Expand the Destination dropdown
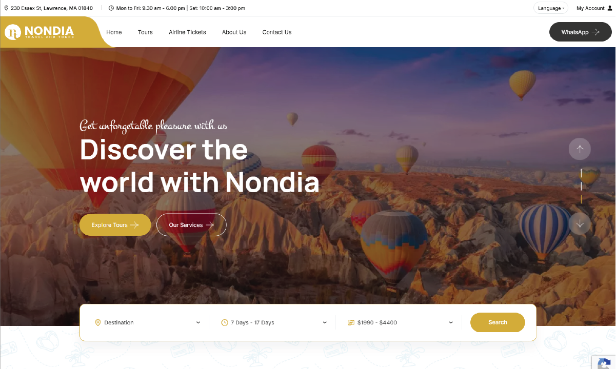Screen dimensions: 616x369 [148, 323]
